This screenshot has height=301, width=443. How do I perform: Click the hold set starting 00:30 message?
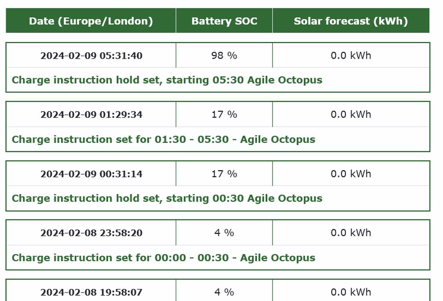(x=167, y=199)
